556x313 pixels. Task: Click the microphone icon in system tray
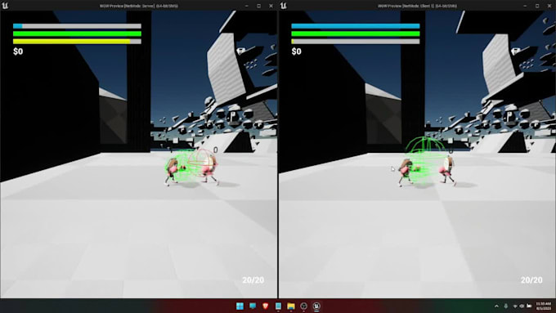[505, 306]
